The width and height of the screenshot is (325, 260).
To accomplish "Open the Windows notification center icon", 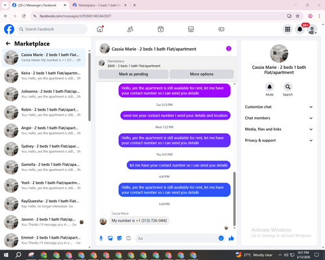I will coord(317,255).
